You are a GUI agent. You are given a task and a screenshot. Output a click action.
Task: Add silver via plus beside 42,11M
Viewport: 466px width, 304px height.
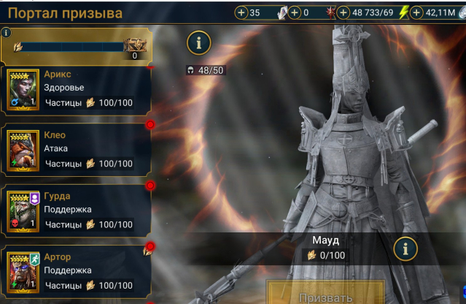(416, 13)
